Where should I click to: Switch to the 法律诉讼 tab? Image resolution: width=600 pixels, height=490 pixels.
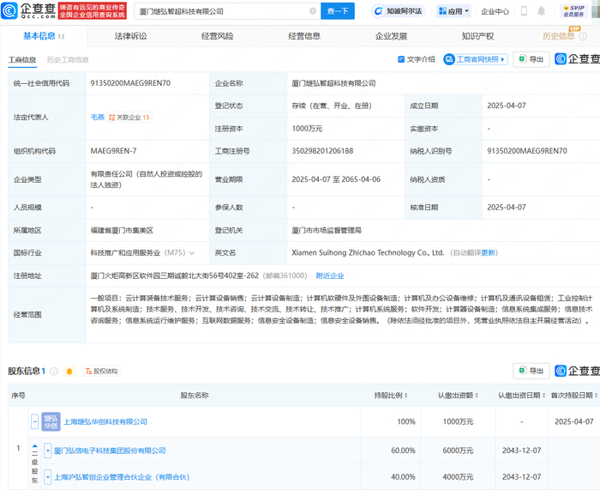[130, 36]
